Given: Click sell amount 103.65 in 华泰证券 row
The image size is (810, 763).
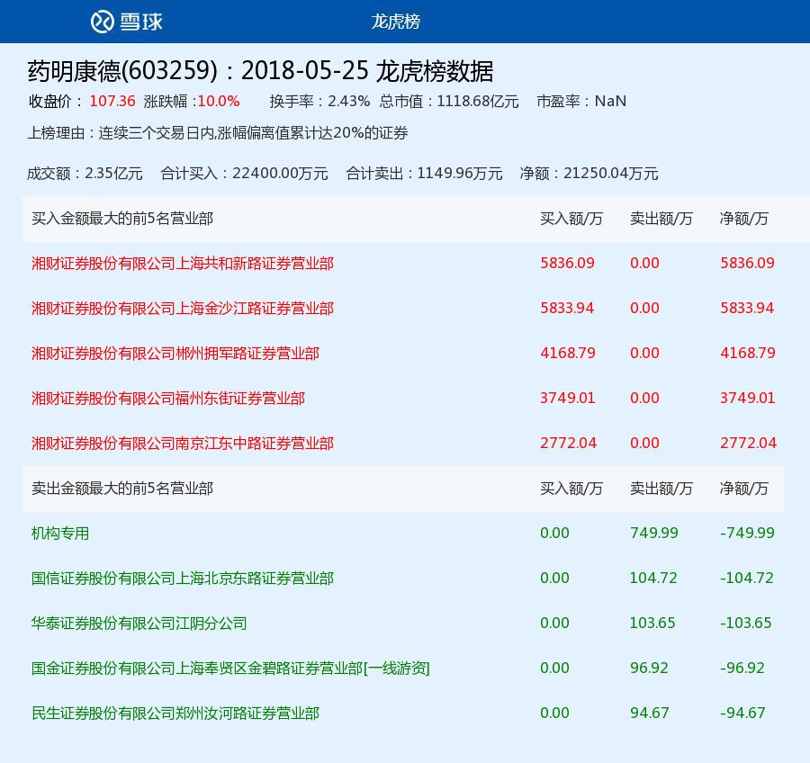Looking at the screenshot, I should [652, 623].
